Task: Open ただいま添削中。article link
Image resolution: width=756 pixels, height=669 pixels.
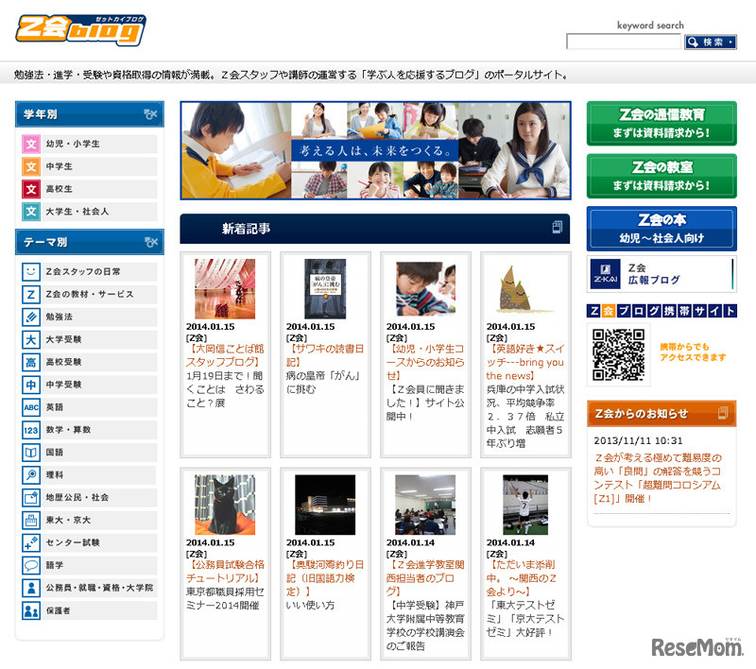Action: pos(522,578)
